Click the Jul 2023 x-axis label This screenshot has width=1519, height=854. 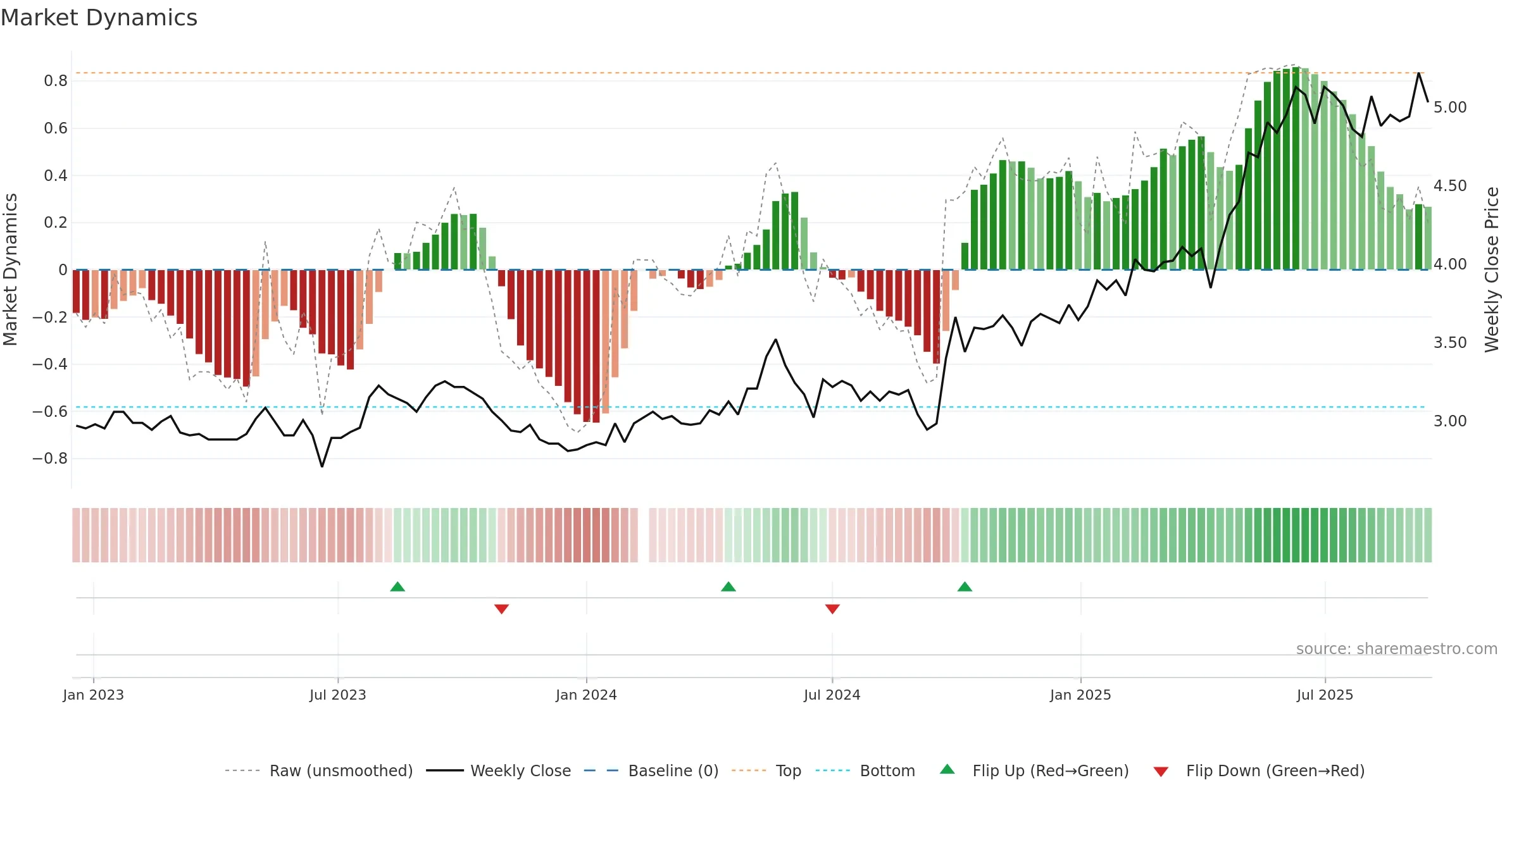338,695
